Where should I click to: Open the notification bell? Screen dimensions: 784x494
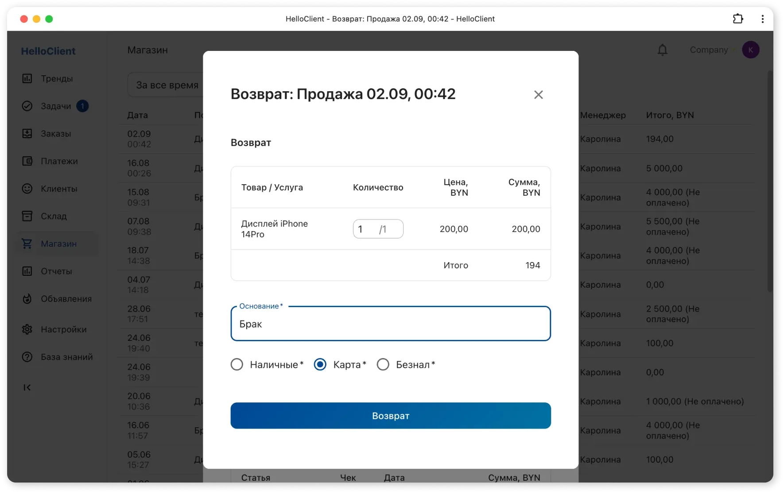662,50
